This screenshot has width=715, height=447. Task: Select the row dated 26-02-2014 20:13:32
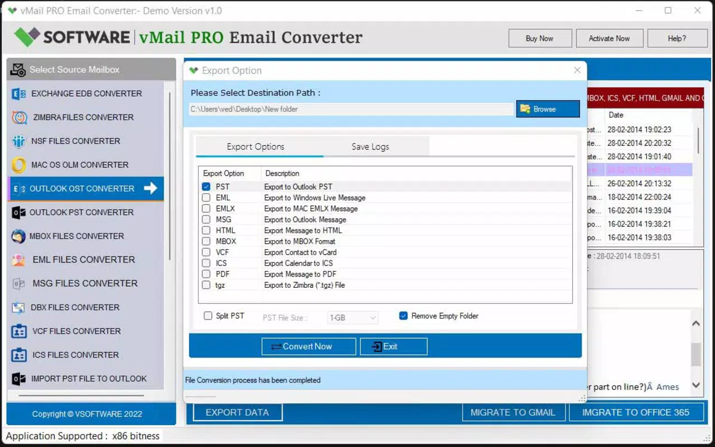[639, 183]
